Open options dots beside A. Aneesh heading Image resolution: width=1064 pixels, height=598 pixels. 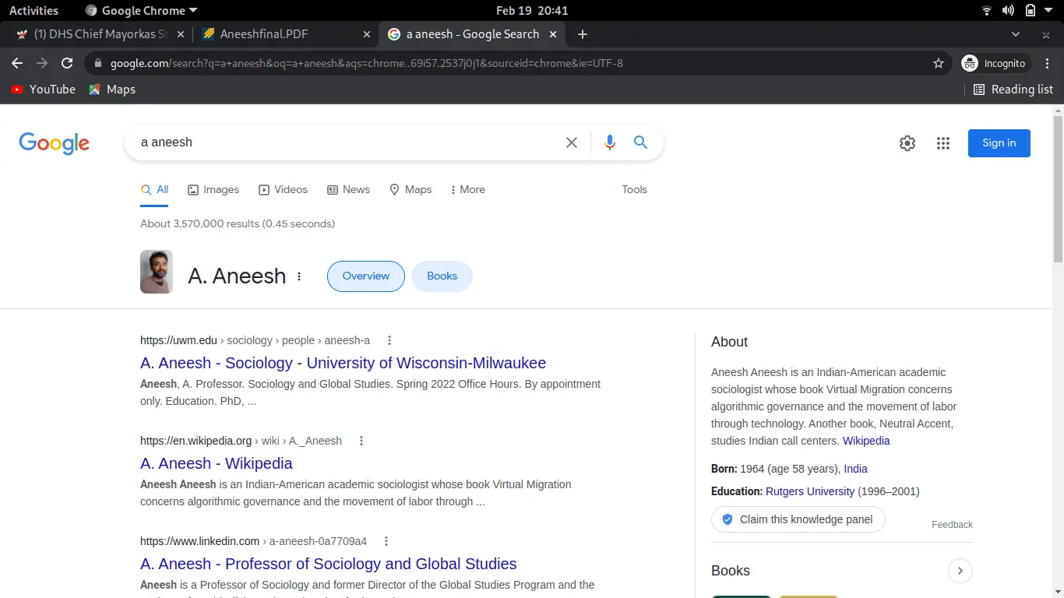[x=299, y=276]
